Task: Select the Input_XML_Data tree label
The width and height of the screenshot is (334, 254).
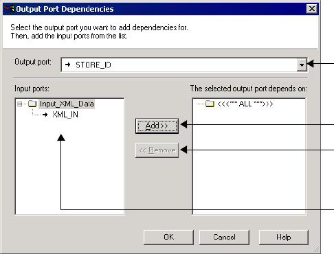Action: point(67,104)
